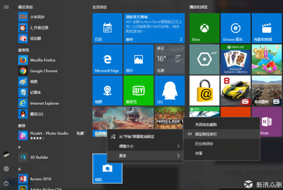Launch the 地图 (Maps) tile

(x=107, y=90)
